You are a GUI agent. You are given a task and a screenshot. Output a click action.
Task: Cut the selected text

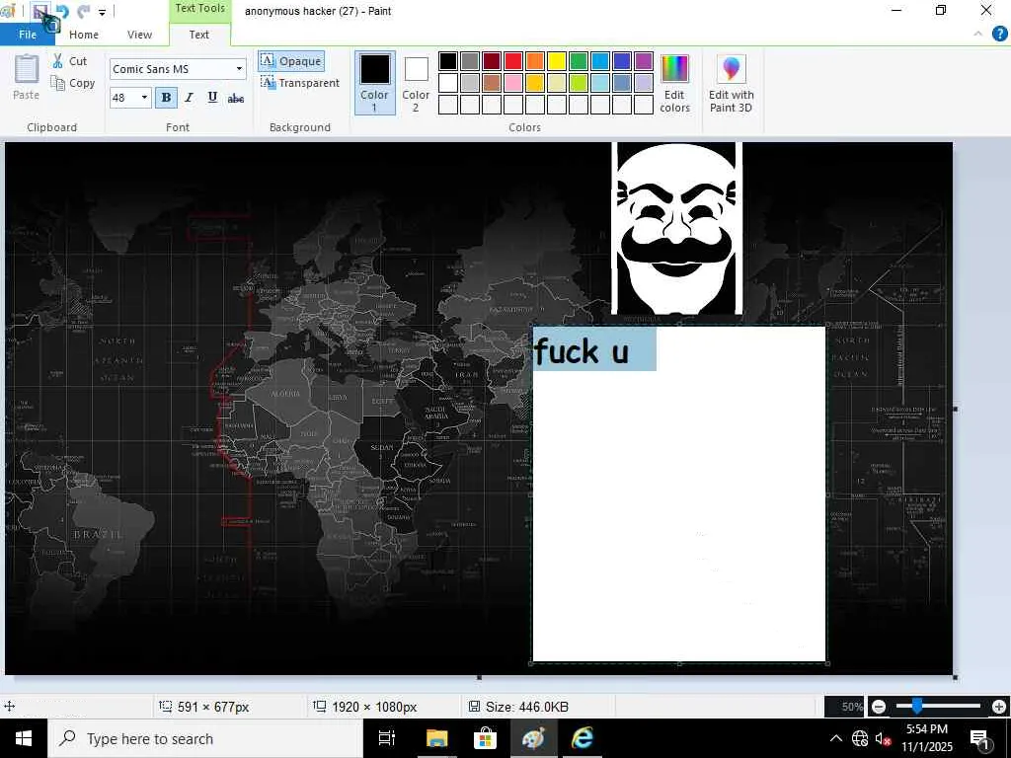[70, 61]
